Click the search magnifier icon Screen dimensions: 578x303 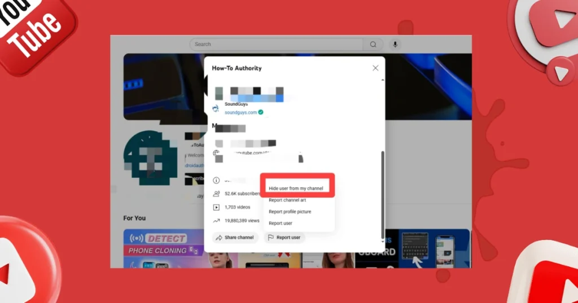(x=373, y=44)
